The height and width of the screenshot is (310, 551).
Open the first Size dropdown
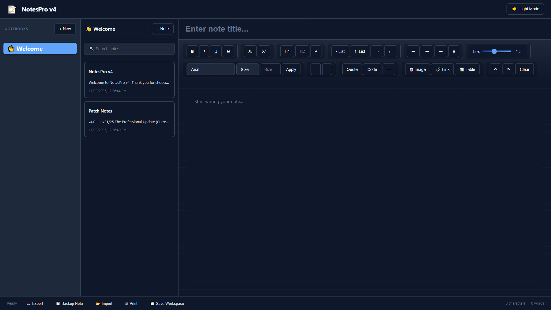click(247, 69)
